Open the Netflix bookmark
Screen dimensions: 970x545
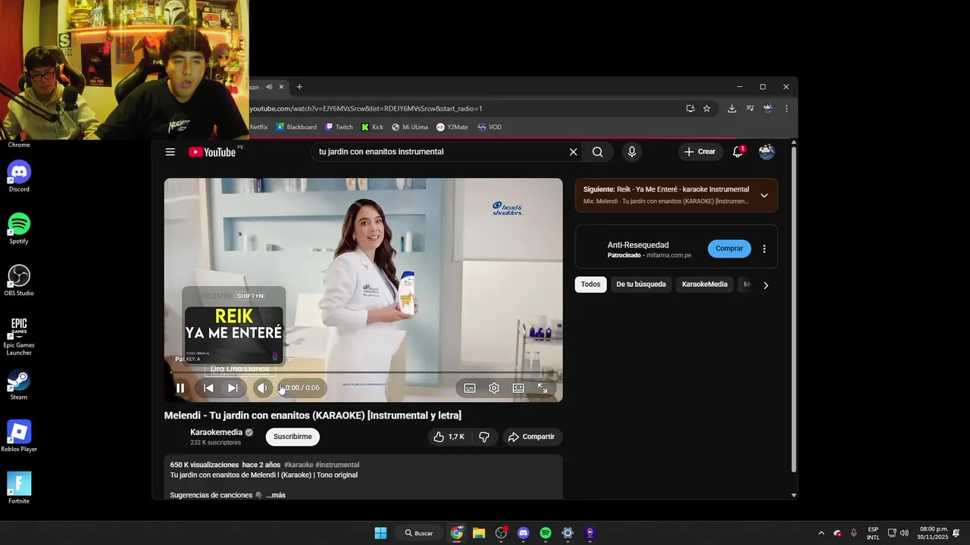point(258,127)
